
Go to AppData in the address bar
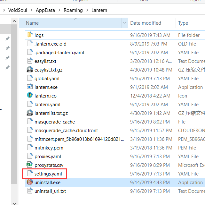click(45, 10)
